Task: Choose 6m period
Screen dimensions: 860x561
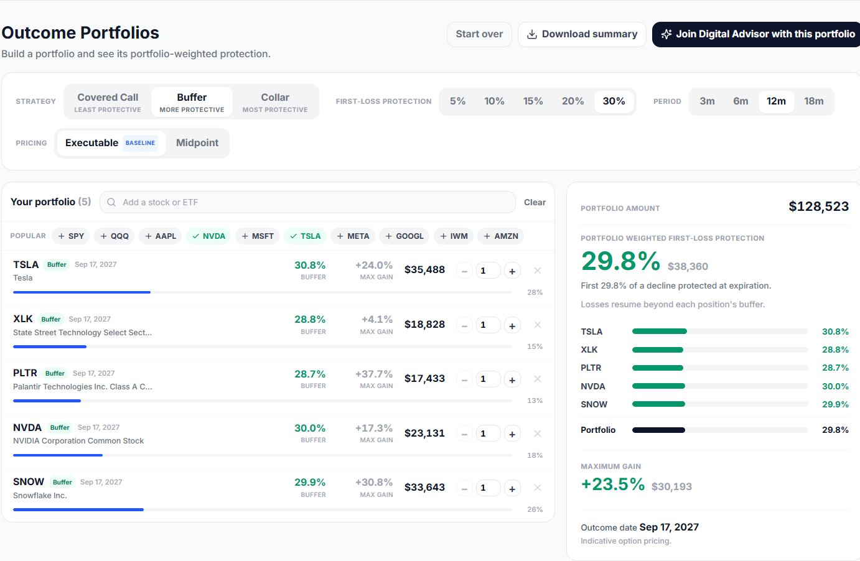Action: [x=741, y=101]
